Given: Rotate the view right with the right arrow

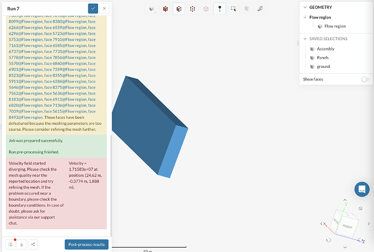Looking at the screenshot, I should (369, 224).
